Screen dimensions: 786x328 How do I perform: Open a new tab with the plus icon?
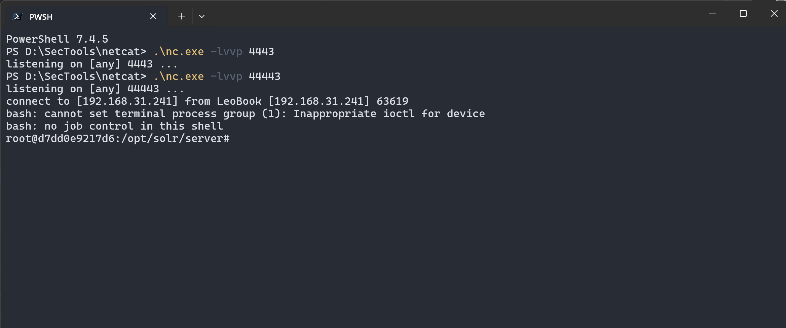point(182,16)
